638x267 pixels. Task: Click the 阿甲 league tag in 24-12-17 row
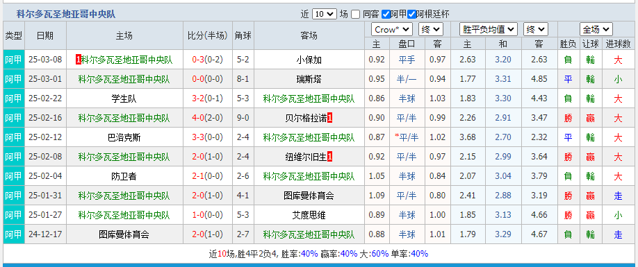(14, 234)
